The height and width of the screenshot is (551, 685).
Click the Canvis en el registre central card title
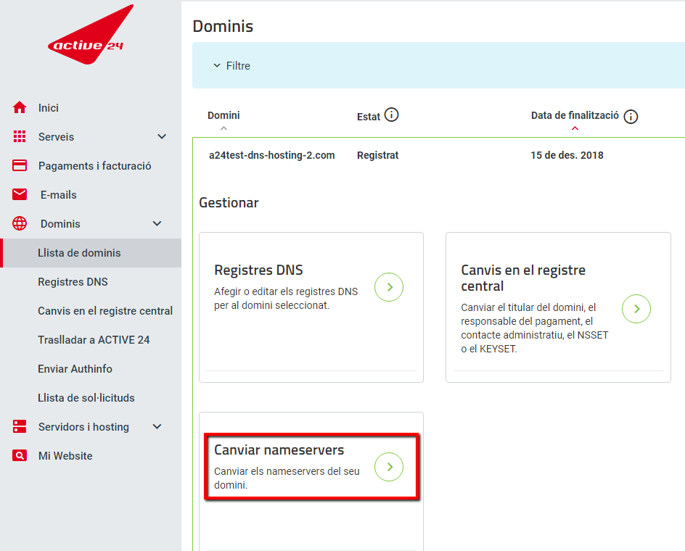pyautogui.click(x=523, y=278)
